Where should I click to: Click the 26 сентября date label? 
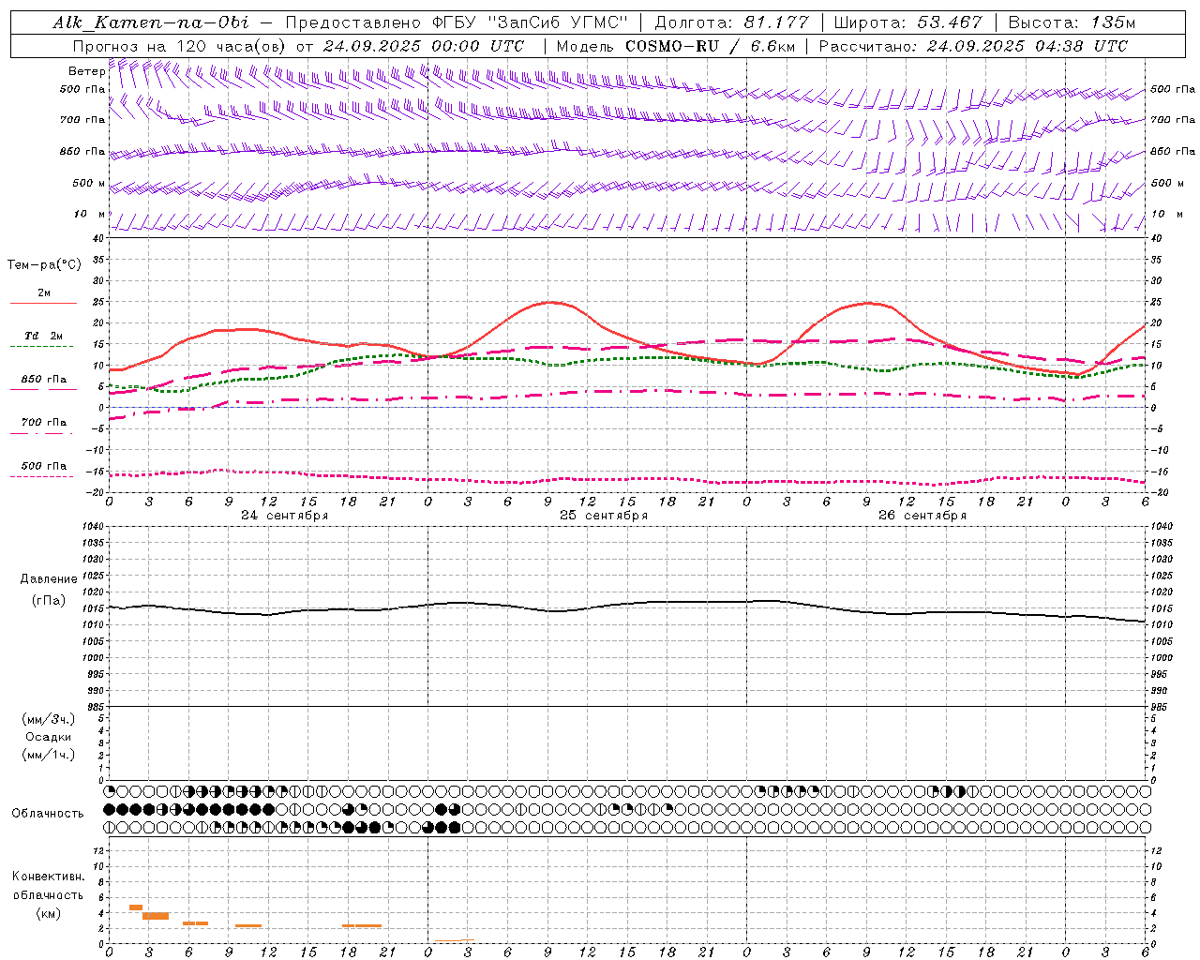click(922, 516)
